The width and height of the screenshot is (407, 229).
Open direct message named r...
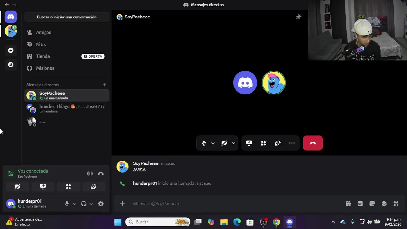pos(67,121)
